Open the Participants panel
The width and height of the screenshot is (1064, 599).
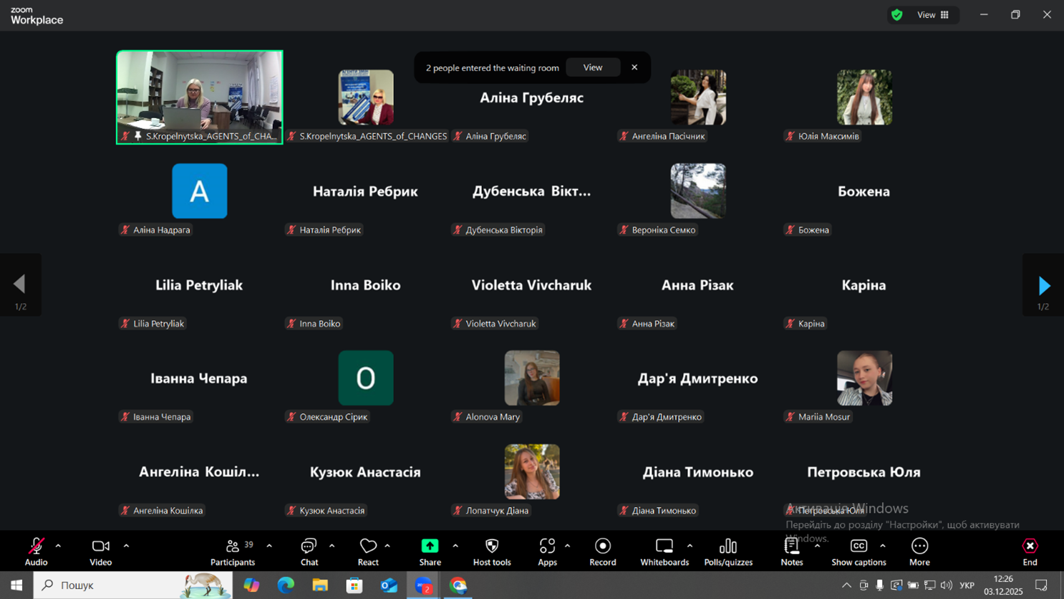click(x=232, y=552)
